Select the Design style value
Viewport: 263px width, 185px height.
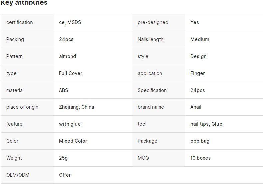[x=198, y=56]
